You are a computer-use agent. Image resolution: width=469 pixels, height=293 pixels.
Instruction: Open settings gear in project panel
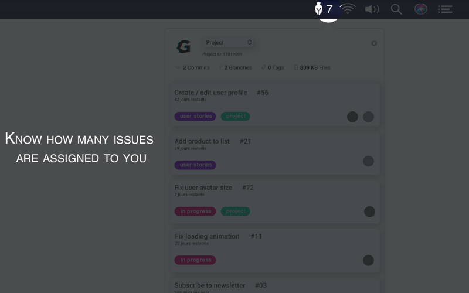(374, 43)
